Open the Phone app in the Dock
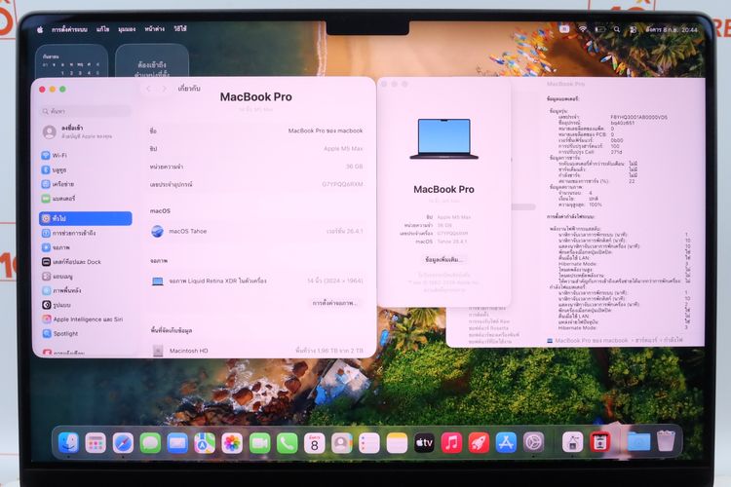 (288, 443)
